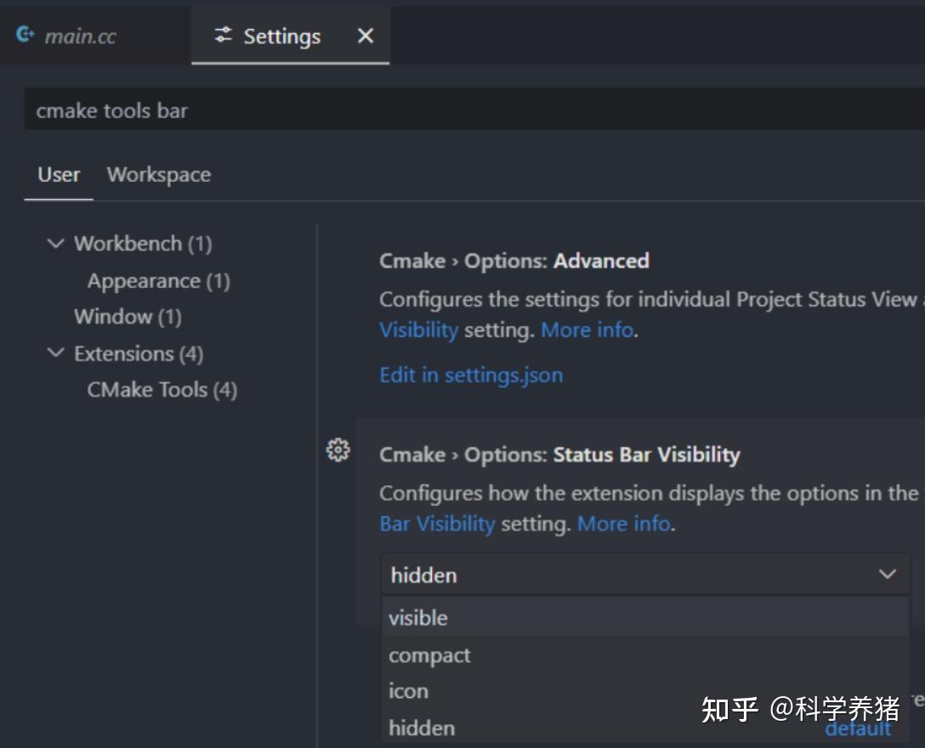Switch to the Workspace settings tab
Screen dimensions: 925x748
click(x=158, y=174)
